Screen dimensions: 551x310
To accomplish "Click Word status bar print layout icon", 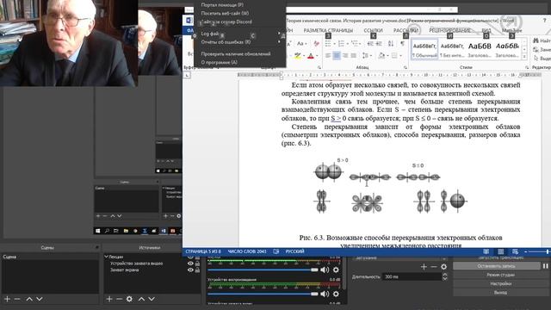I will click(501, 251).
